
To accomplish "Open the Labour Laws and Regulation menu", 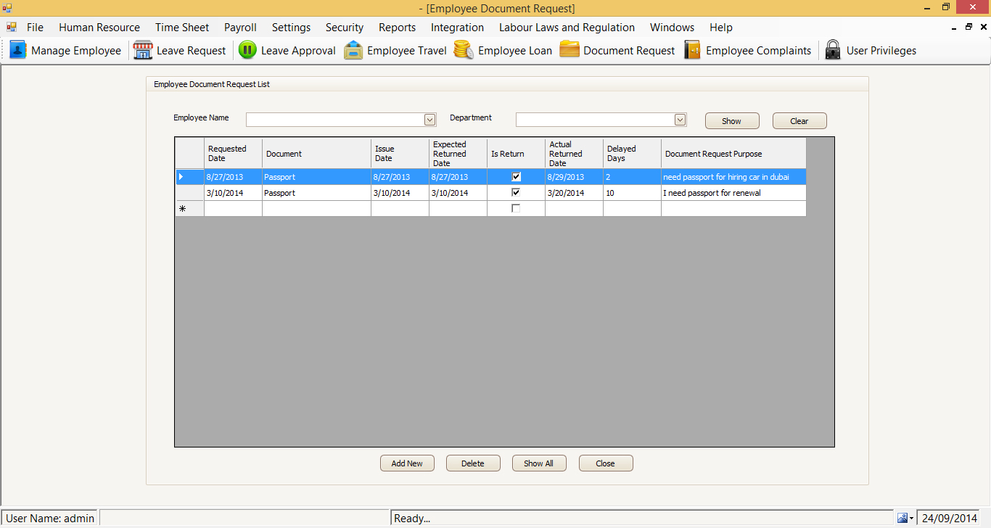I will pyautogui.click(x=567, y=28).
